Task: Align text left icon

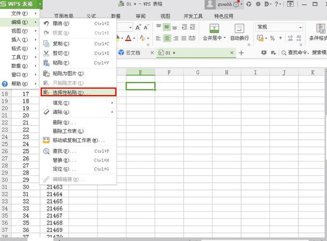Action: point(158,38)
